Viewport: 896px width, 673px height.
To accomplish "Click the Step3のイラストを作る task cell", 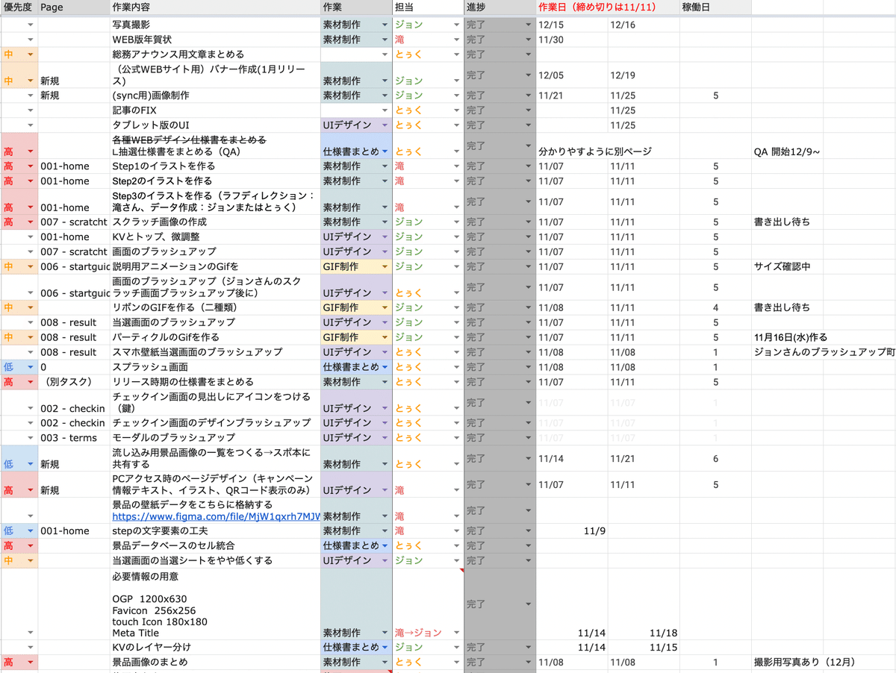I will (215, 201).
